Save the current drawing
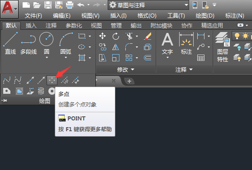Viewport: 252px width, 170px height. (48, 5)
